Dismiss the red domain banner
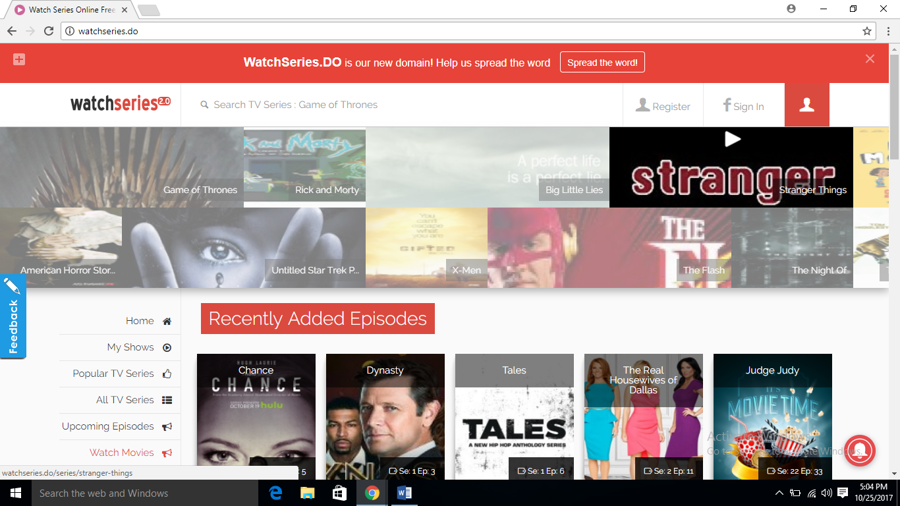This screenshot has width=900, height=506. click(870, 59)
